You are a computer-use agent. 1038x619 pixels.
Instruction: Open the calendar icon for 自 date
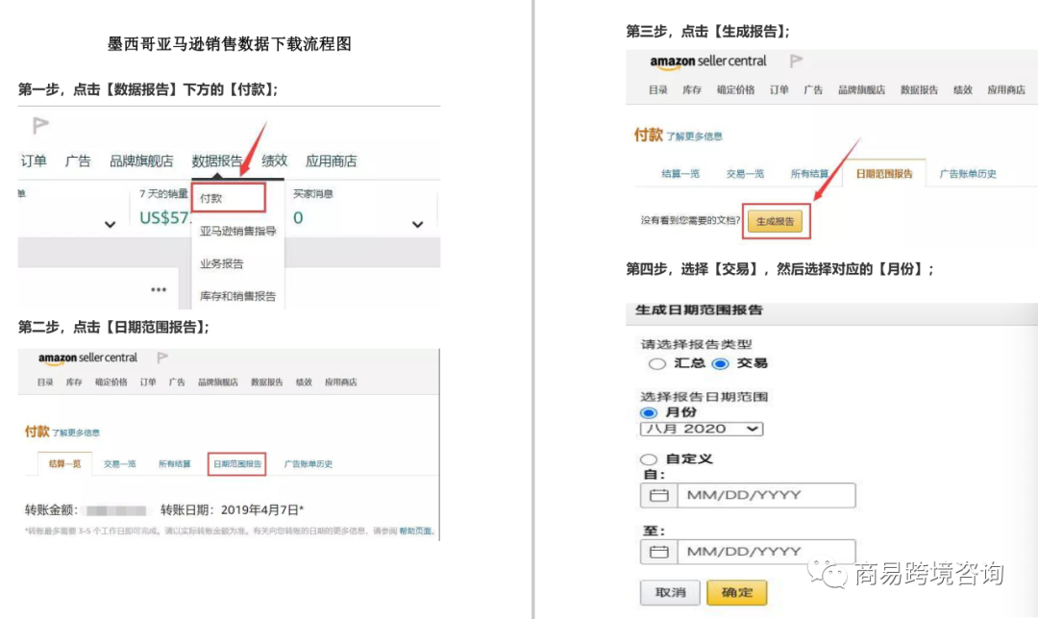(x=658, y=495)
